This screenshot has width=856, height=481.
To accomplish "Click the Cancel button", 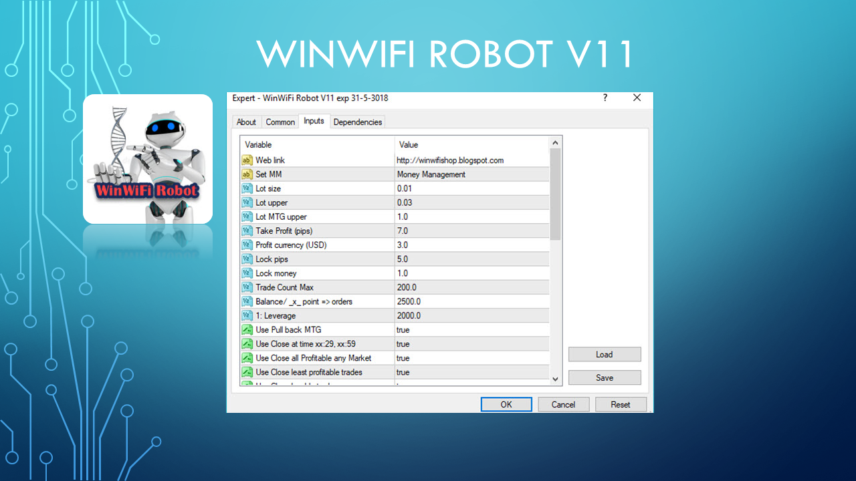I will (x=563, y=404).
